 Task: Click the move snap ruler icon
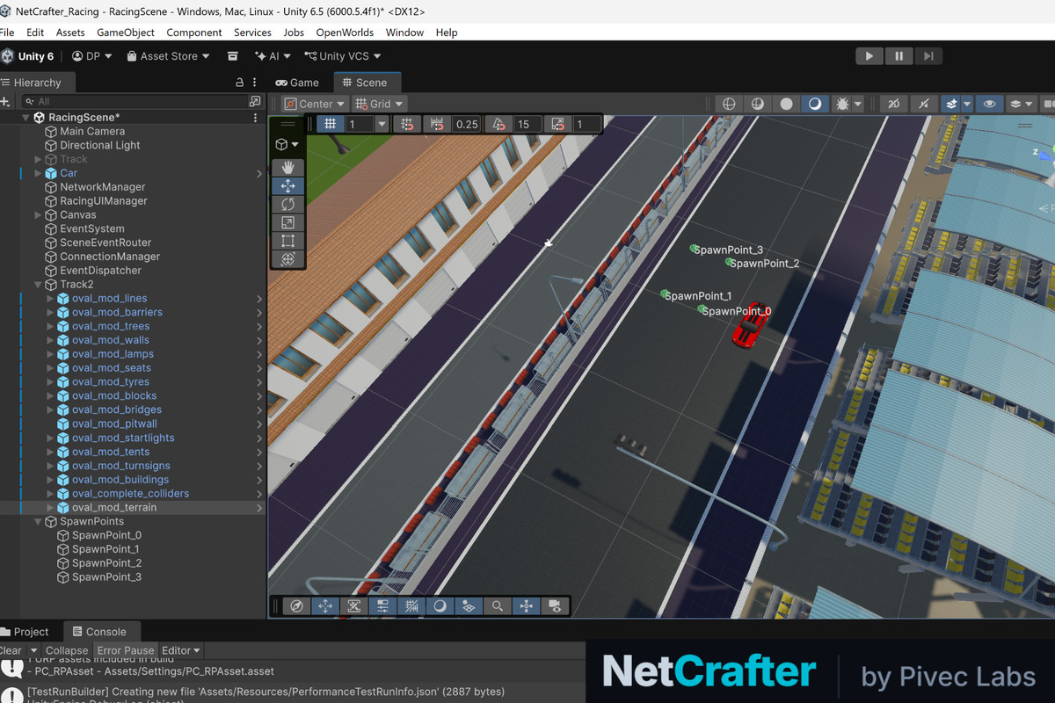(437, 124)
